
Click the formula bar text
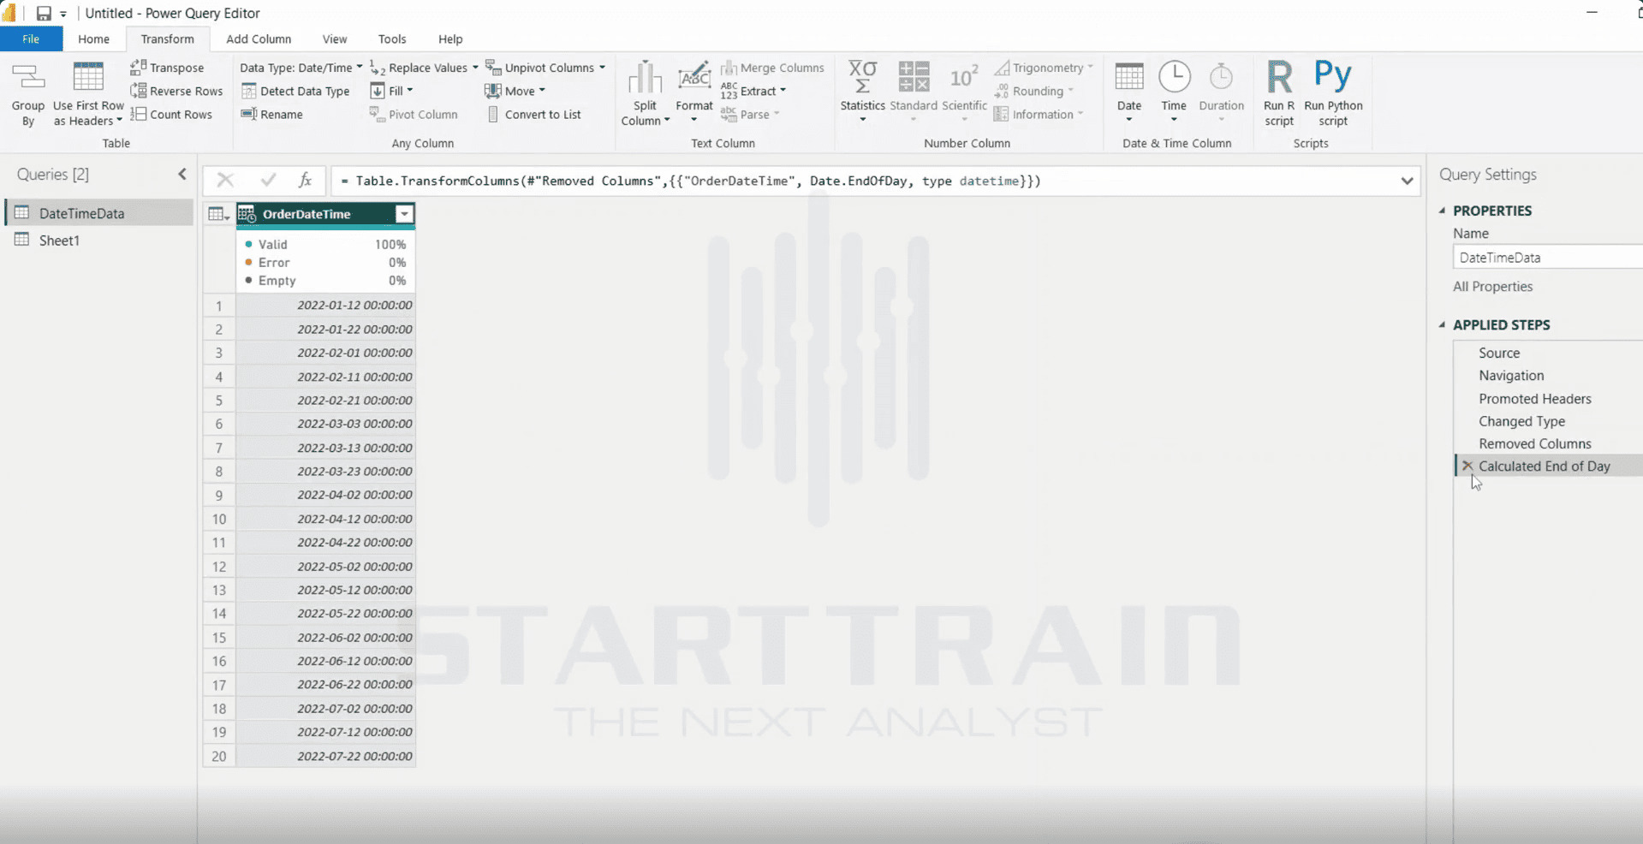pyautogui.click(x=690, y=181)
